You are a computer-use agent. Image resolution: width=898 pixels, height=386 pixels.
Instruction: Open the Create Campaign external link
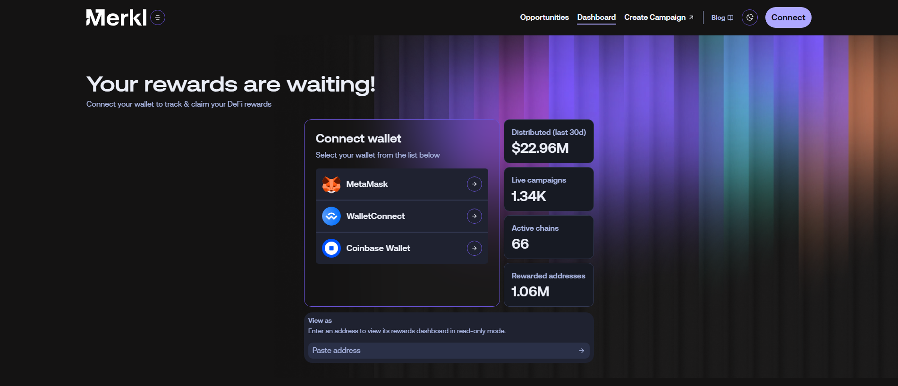click(659, 17)
